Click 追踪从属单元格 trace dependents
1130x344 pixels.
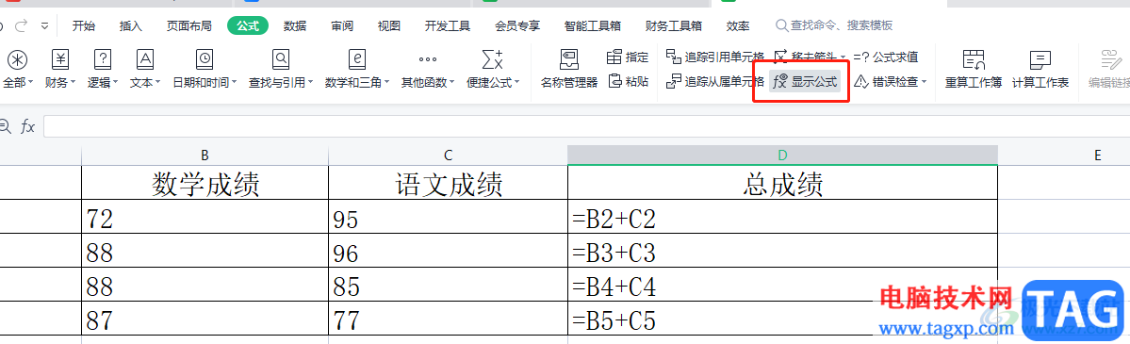[x=715, y=81]
